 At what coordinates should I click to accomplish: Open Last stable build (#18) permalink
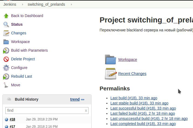coord(139,103)
